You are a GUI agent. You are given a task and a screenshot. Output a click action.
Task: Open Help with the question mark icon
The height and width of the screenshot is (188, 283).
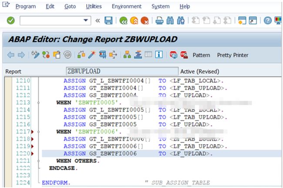(268, 20)
